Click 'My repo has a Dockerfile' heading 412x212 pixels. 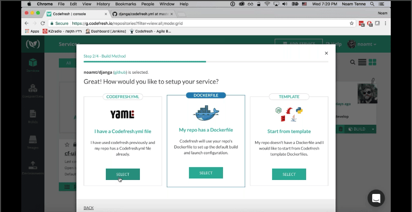205,130
